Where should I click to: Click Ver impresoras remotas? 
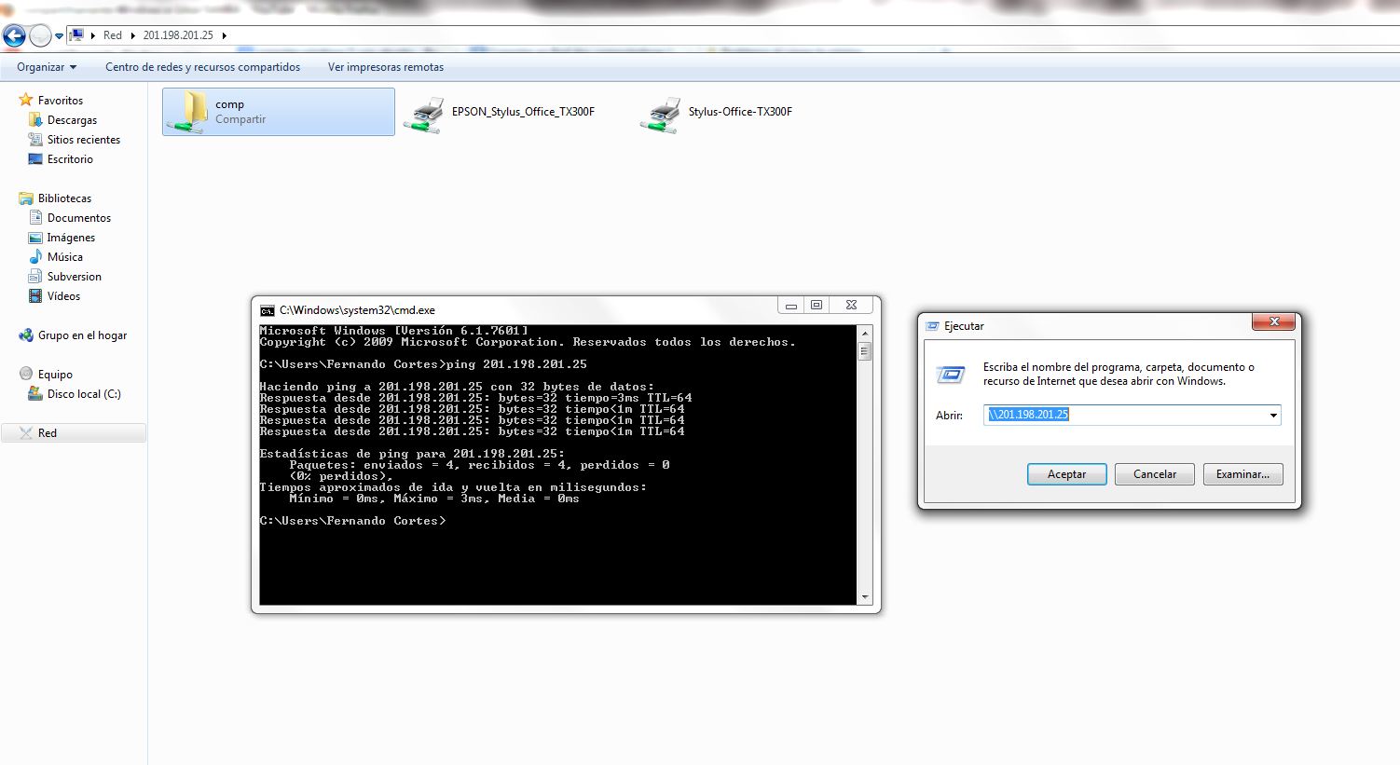(x=385, y=67)
